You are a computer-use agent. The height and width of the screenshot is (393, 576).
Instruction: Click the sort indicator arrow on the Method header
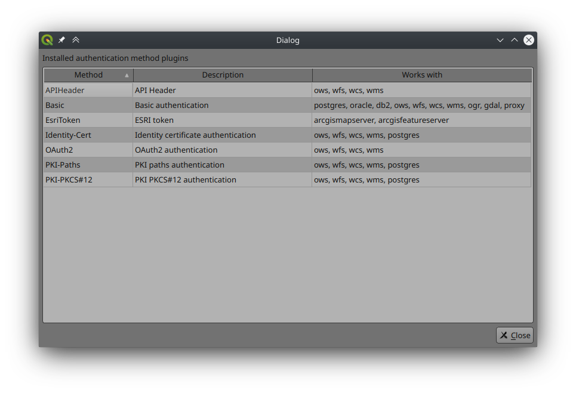pyautogui.click(x=126, y=75)
